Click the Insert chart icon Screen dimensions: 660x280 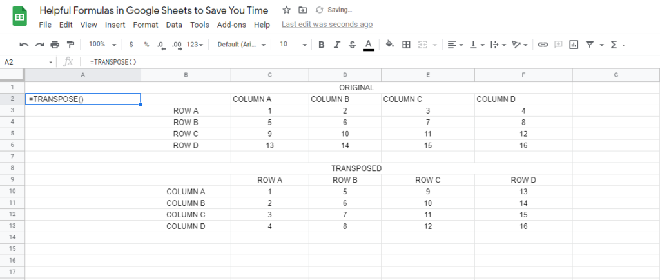point(573,45)
